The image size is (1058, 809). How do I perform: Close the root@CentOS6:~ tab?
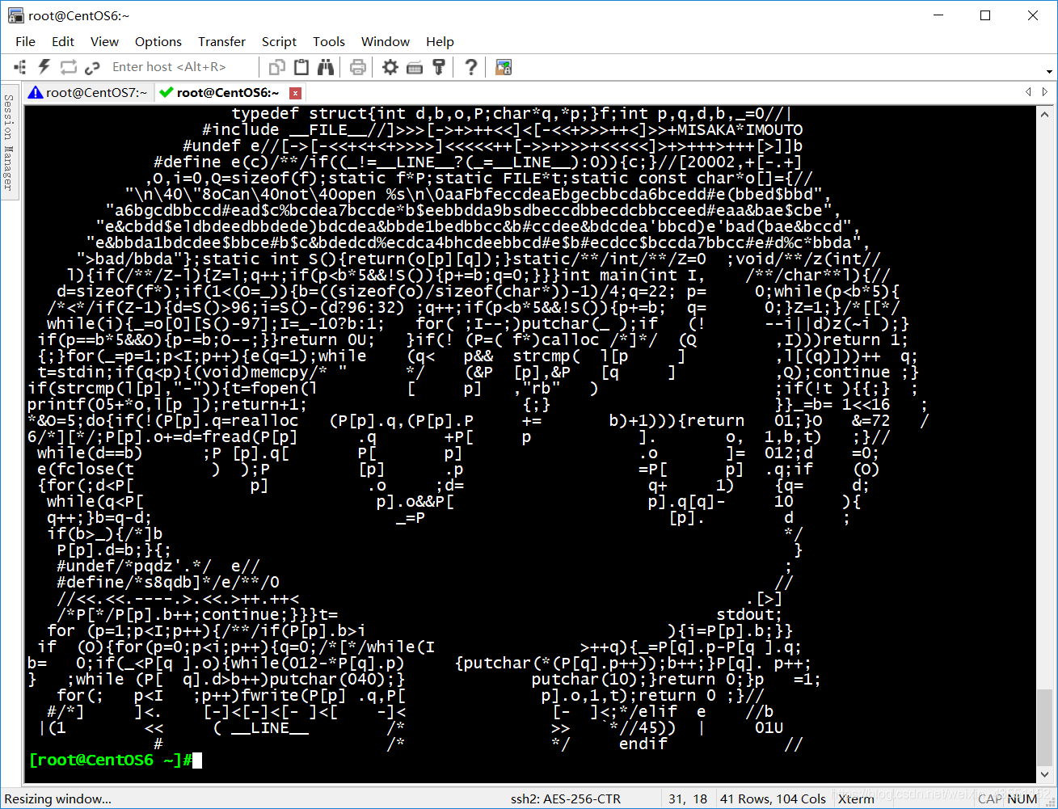coord(295,93)
